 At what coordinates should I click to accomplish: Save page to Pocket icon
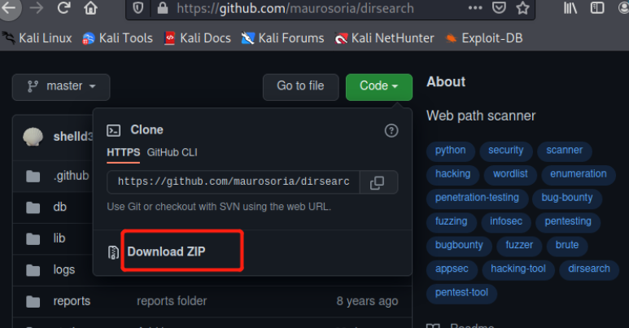tap(499, 8)
